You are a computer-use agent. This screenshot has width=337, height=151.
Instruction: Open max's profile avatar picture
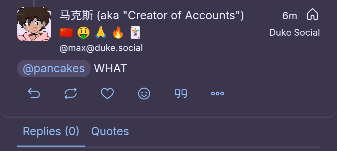[34, 24]
